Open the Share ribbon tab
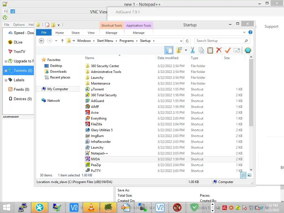The height and width of the screenshot is (213, 284). coord(75,33)
